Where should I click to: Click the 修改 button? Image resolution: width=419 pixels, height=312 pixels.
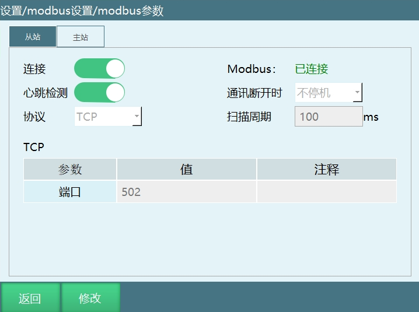[90, 298]
